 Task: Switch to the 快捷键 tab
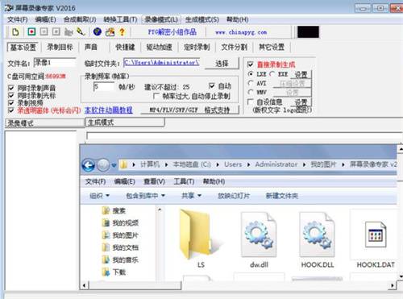(x=125, y=47)
